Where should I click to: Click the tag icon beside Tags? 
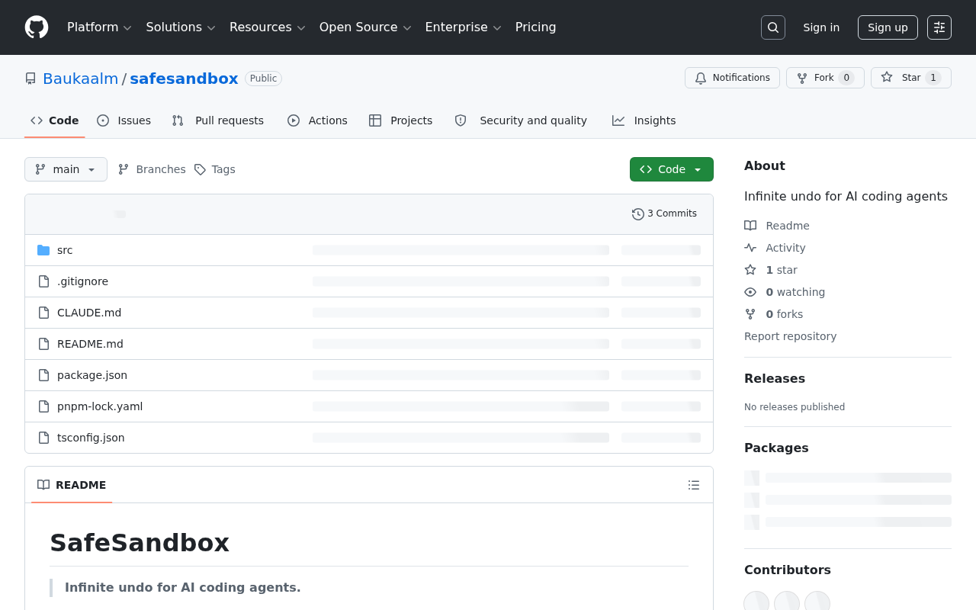coord(200,169)
